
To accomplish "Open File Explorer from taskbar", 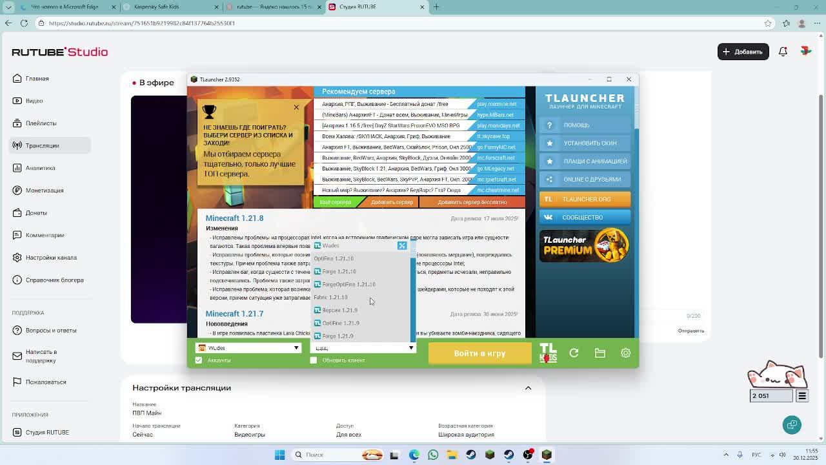I will click(452, 455).
